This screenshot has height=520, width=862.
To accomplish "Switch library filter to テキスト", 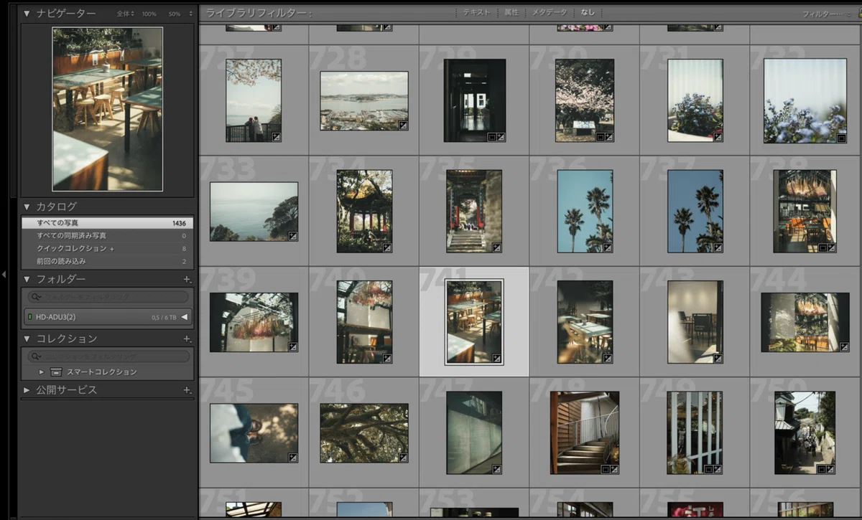I will tap(477, 13).
